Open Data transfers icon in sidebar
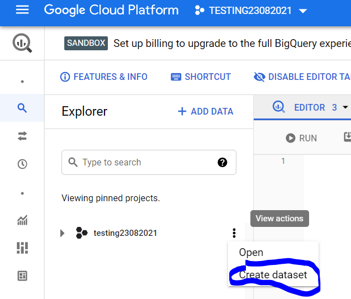Image resolution: width=351 pixels, height=299 pixels. [22, 136]
